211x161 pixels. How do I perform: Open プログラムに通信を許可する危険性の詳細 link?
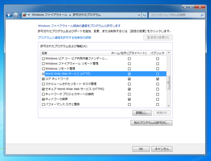tap(64, 38)
